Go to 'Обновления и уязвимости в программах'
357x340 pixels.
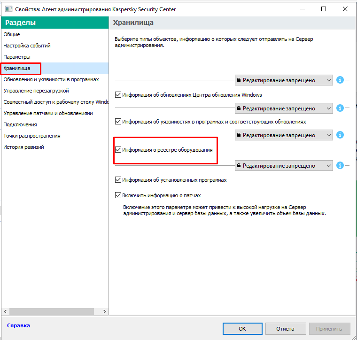[x=55, y=79]
